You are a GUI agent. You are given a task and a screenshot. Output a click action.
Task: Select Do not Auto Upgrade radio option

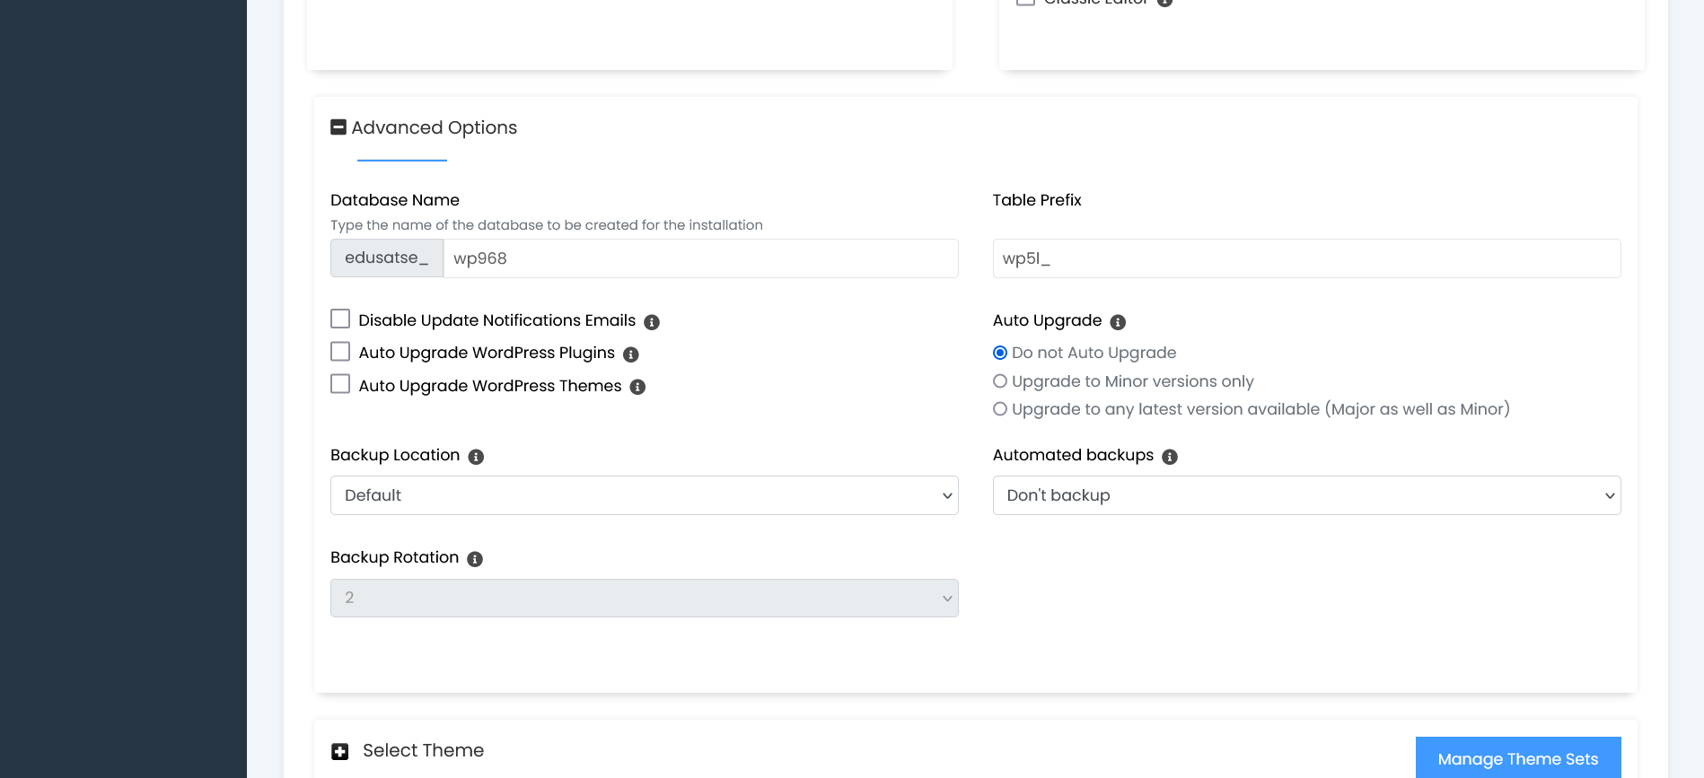click(1000, 353)
